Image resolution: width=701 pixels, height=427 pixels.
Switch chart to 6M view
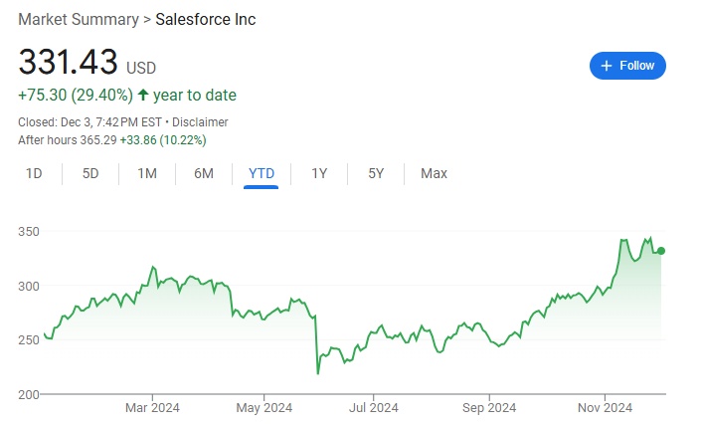pos(204,173)
